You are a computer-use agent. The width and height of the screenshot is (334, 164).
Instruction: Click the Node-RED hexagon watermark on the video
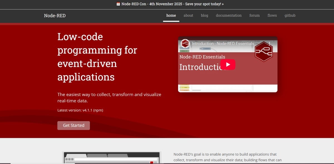(x=263, y=52)
